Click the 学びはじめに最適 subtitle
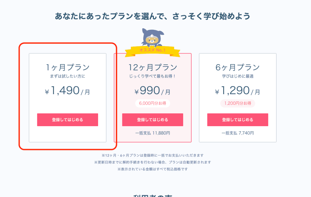The width and height of the screenshot is (311, 197). 238,76
